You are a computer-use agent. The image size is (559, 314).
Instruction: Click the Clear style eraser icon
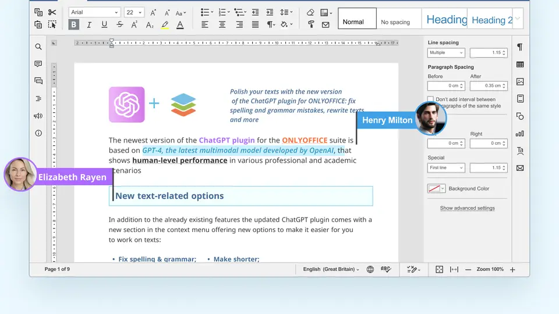pos(310,12)
